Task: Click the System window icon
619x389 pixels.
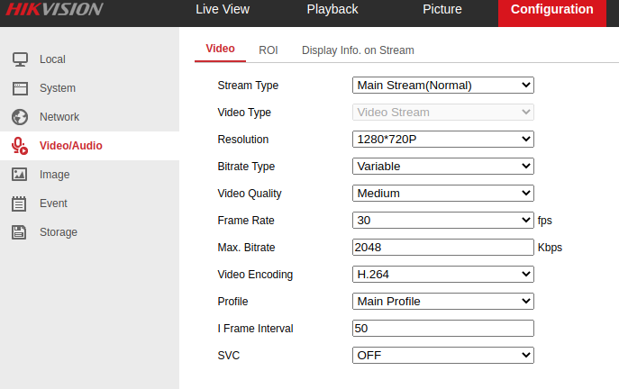Action: (x=20, y=88)
